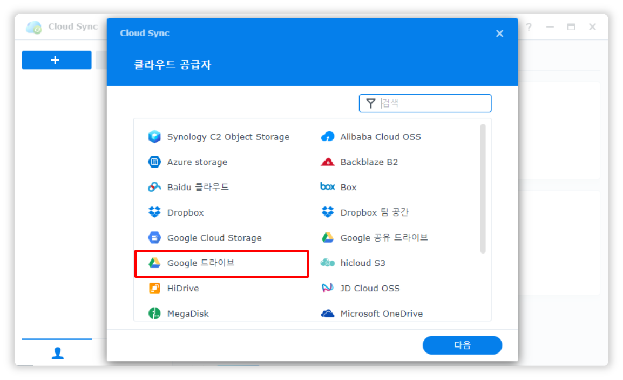This screenshot has width=623, height=380.
Task: Close the 클라우드 공급자 dialog
Action: [499, 34]
